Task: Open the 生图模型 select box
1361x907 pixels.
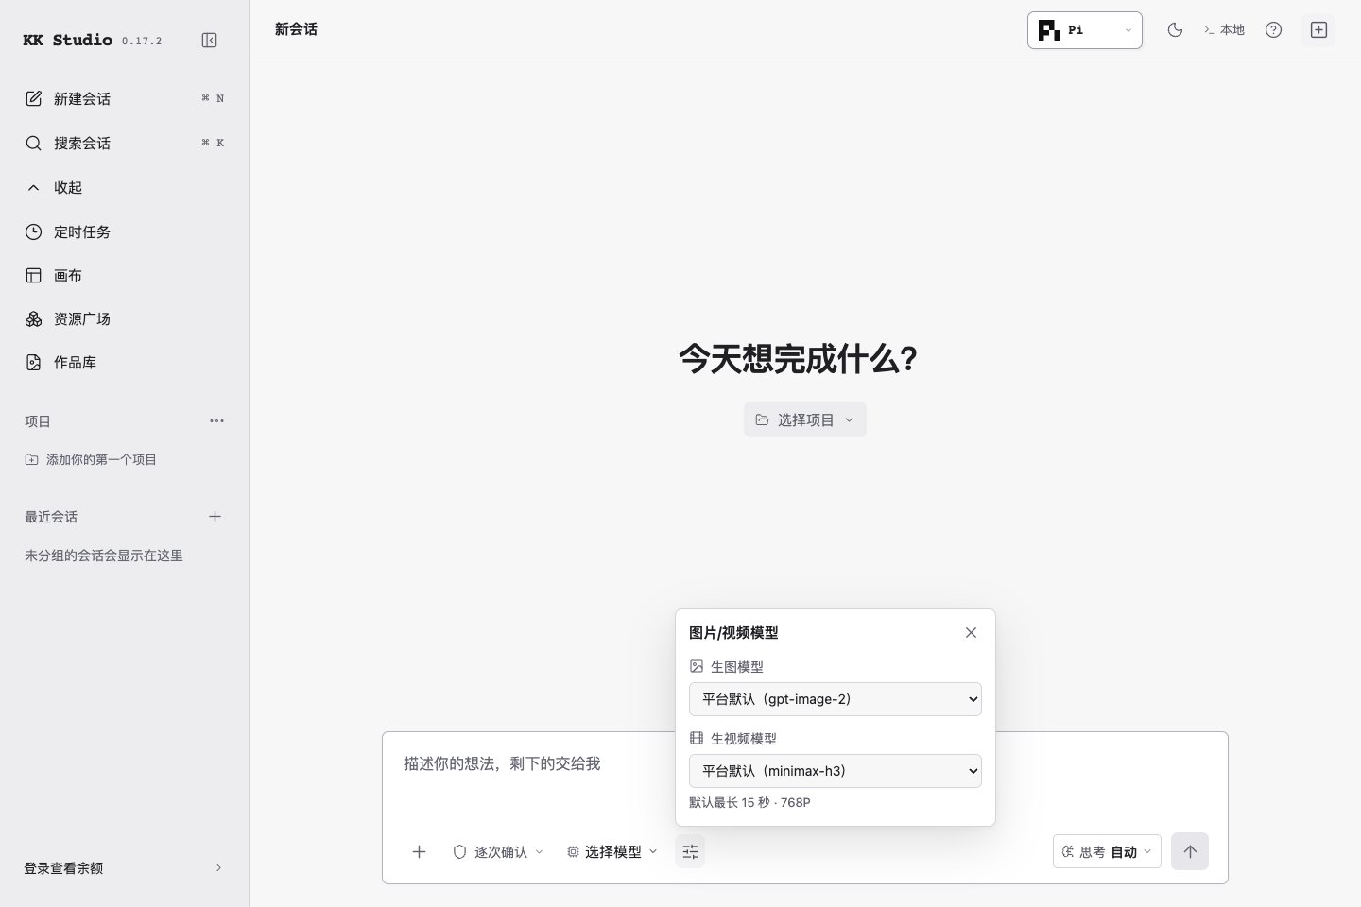Action: (x=836, y=699)
